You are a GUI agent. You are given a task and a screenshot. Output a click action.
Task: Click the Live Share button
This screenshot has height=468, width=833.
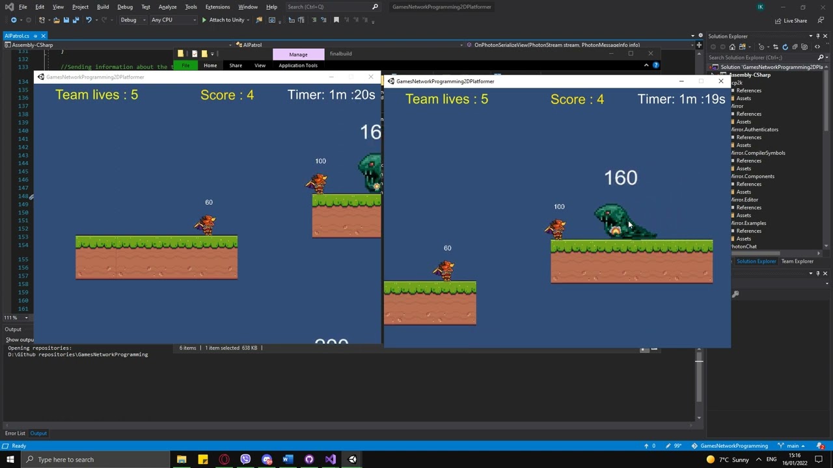click(791, 21)
